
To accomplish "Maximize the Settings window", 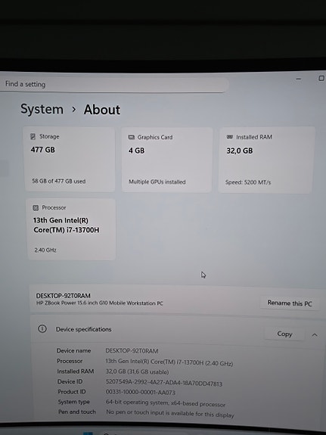I will [321, 78].
